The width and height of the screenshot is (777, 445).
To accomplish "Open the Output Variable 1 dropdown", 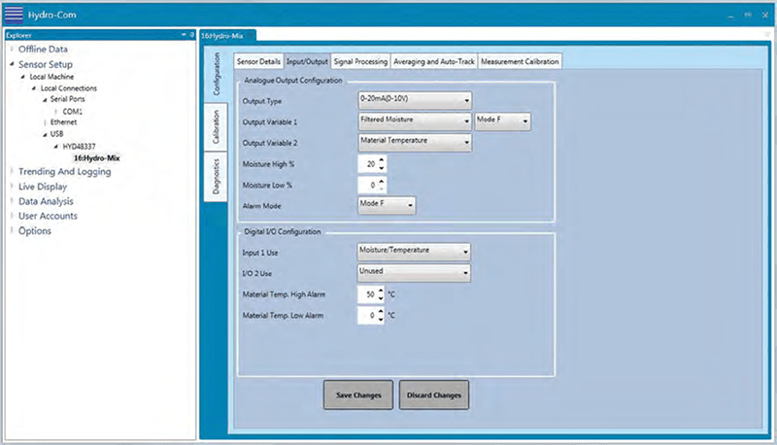I will click(x=415, y=120).
